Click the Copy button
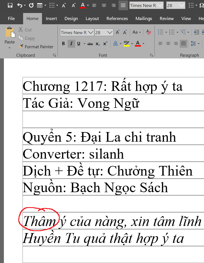The image size is (204, 263). coord(26,38)
